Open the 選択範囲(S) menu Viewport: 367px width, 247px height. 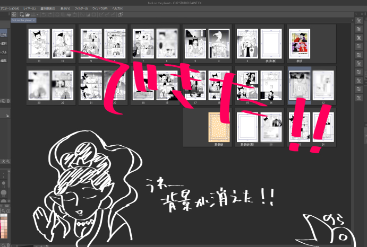point(48,8)
